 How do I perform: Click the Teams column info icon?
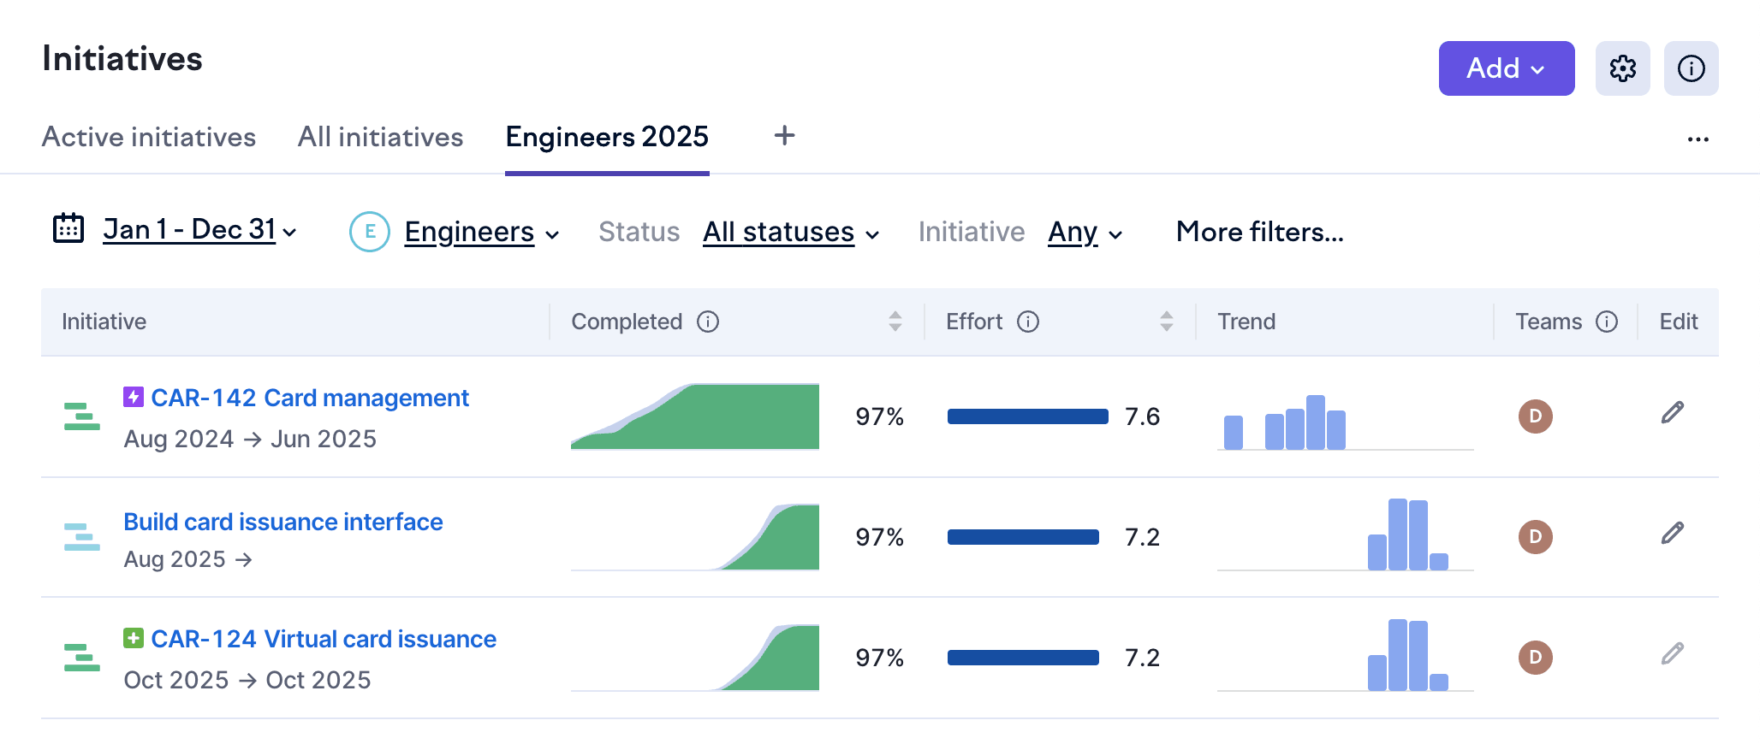(1607, 322)
